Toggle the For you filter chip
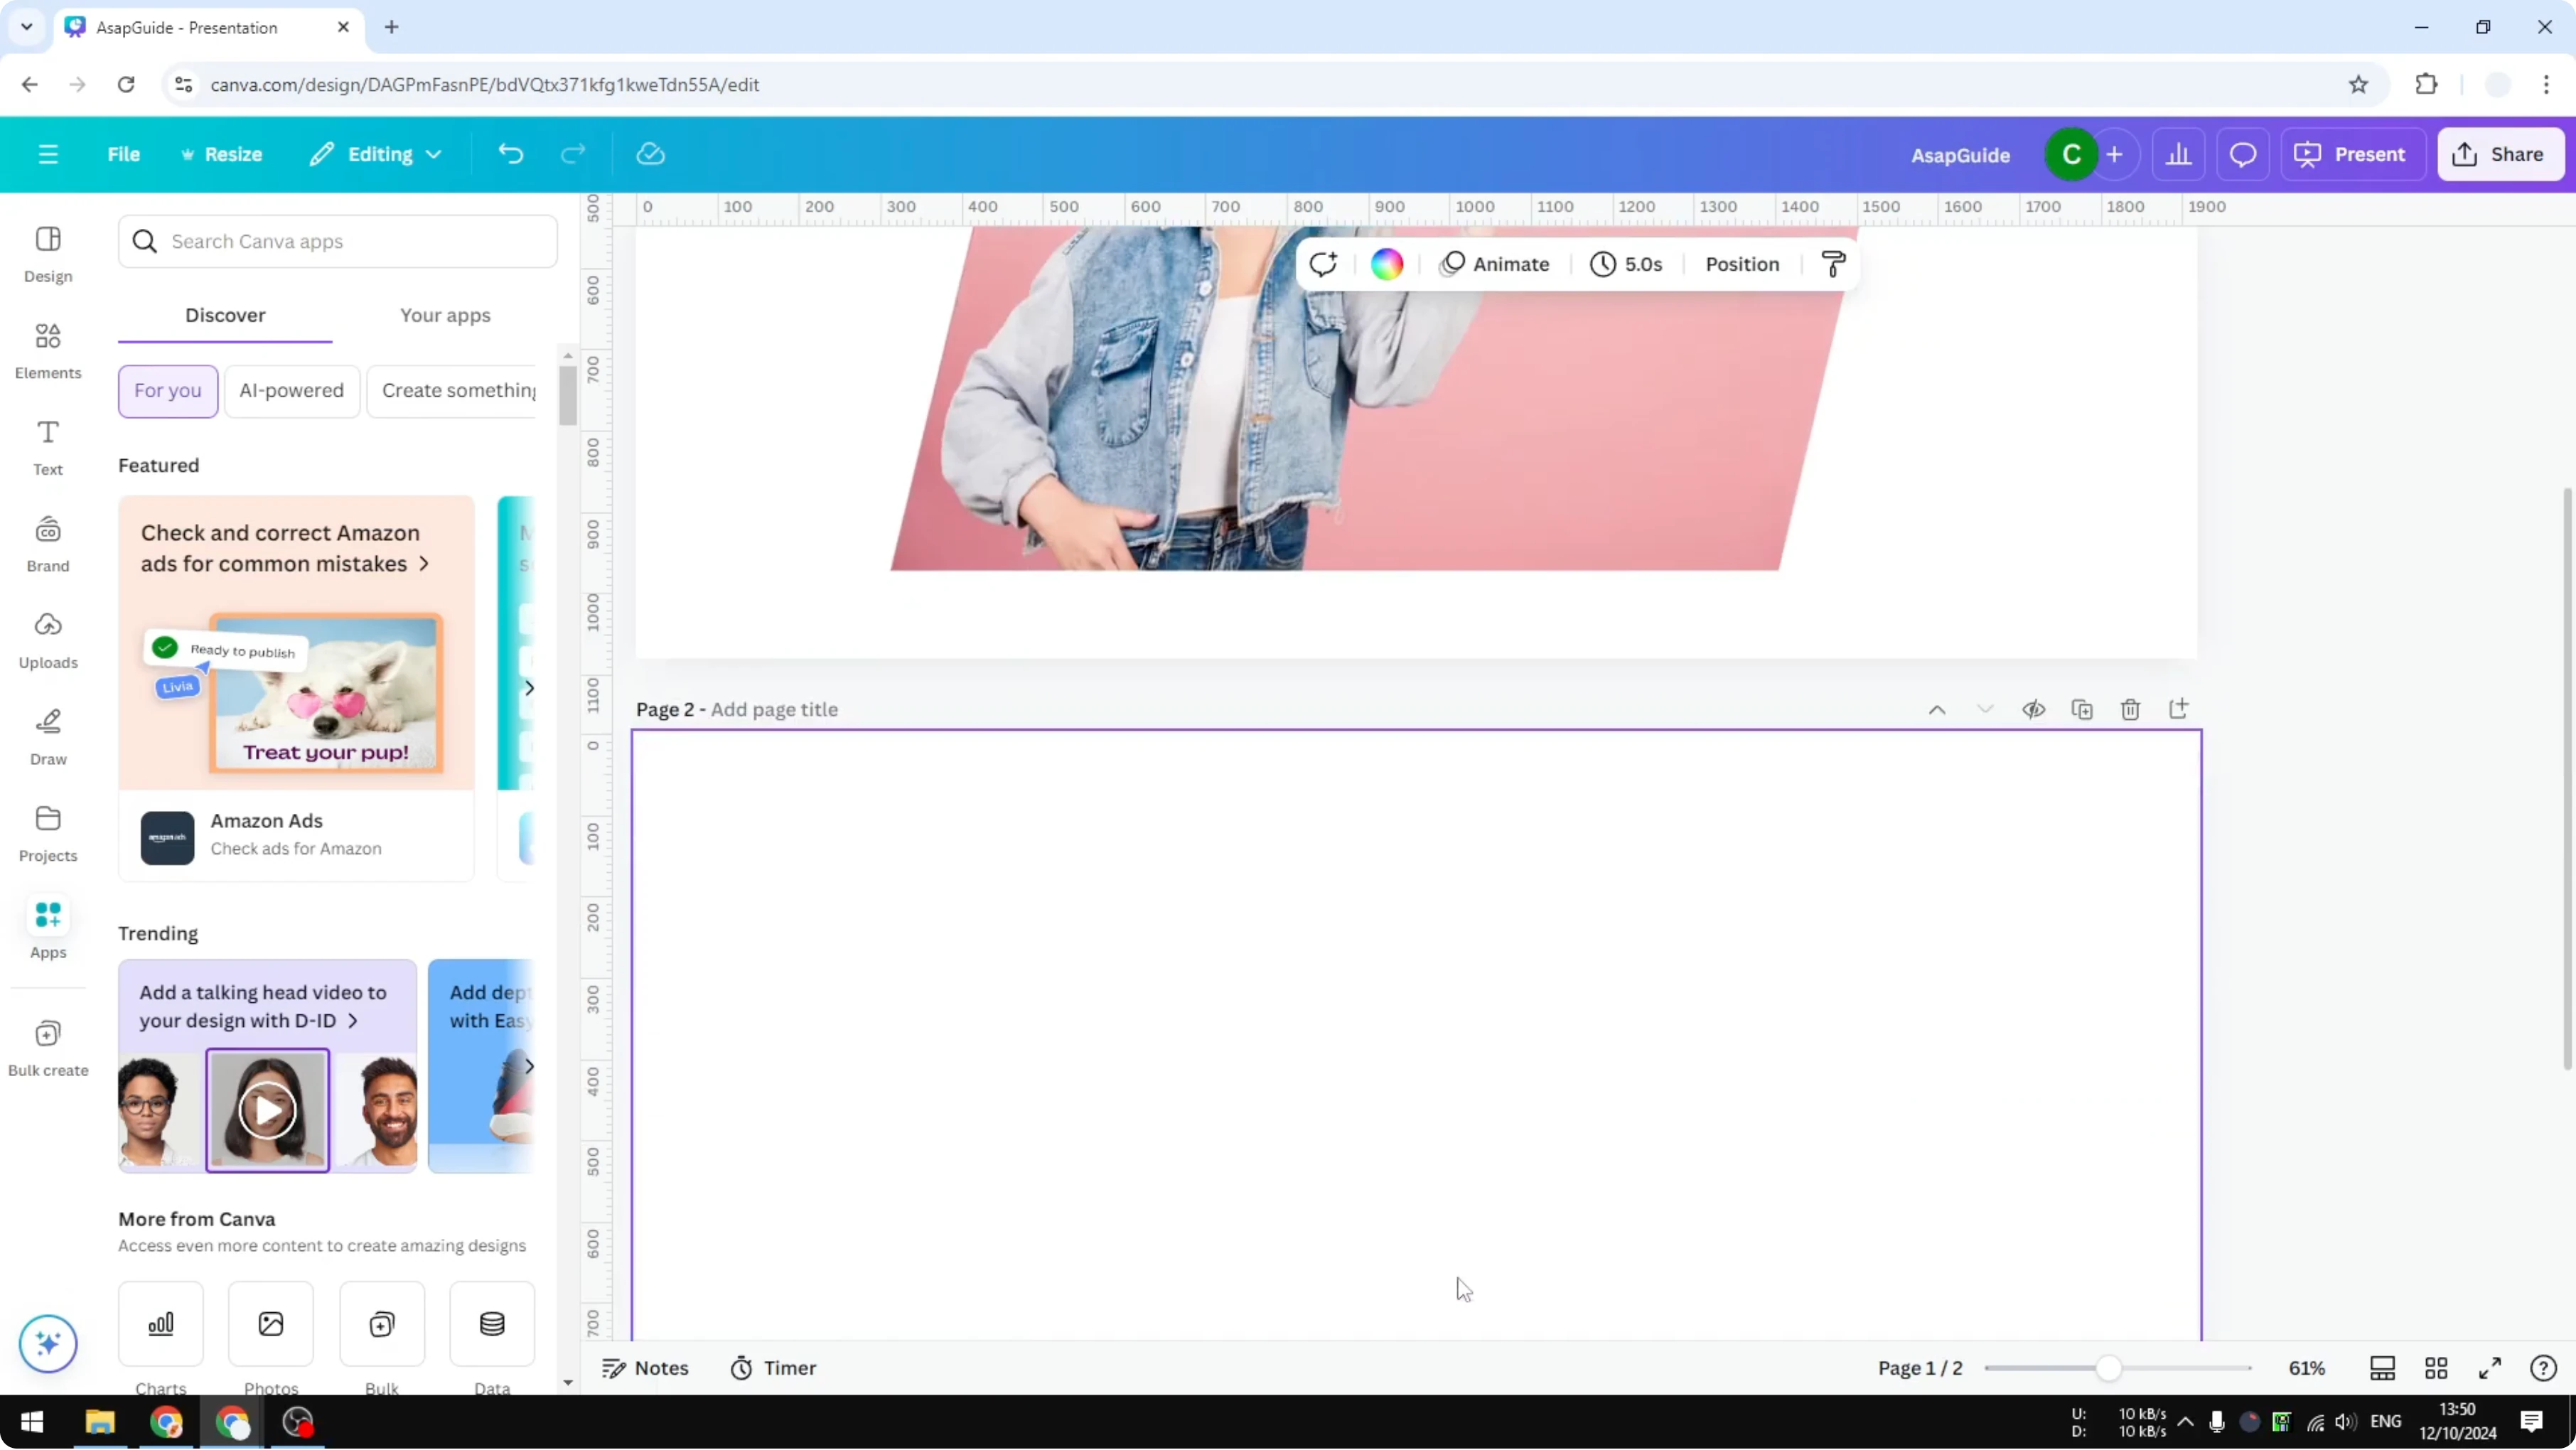This screenshot has width=2576, height=1450. [x=167, y=391]
